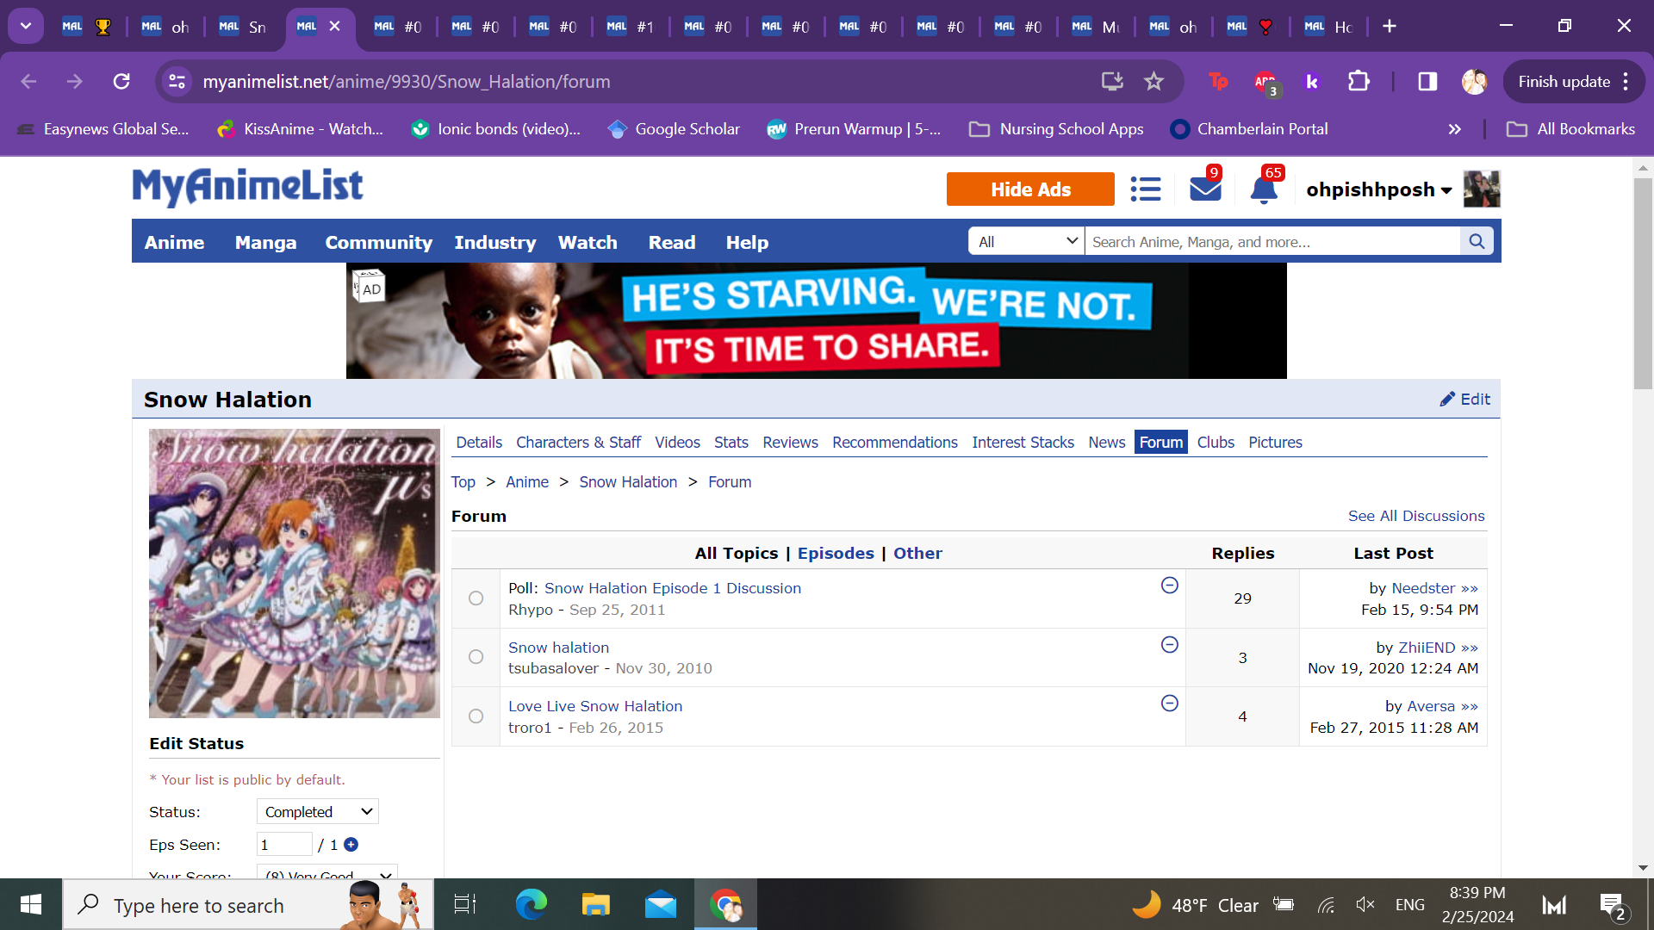The height and width of the screenshot is (930, 1654).
Task: Switch to the Reviews tab
Action: (789, 443)
